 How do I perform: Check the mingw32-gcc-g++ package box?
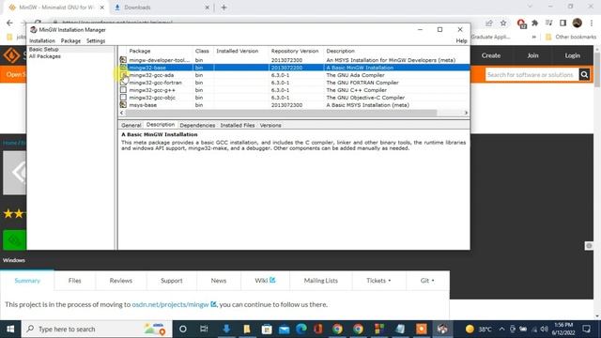click(123, 90)
